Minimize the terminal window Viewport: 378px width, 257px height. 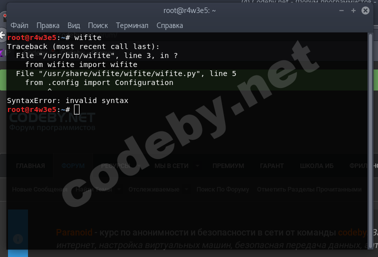pos(341,10)
